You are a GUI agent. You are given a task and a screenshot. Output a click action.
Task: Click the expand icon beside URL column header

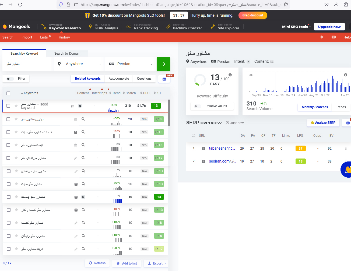coord(193,135)
